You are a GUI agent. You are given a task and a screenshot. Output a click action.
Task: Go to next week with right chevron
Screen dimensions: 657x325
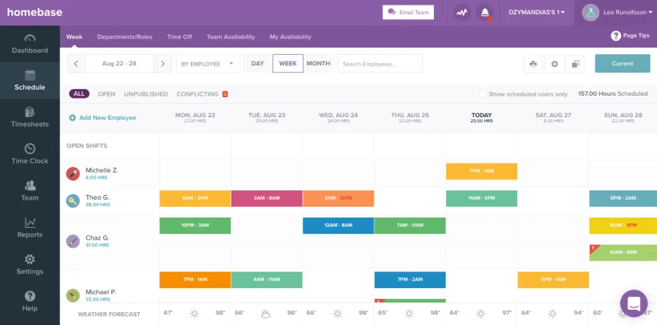pyautogui.click(x=163, y=64)
